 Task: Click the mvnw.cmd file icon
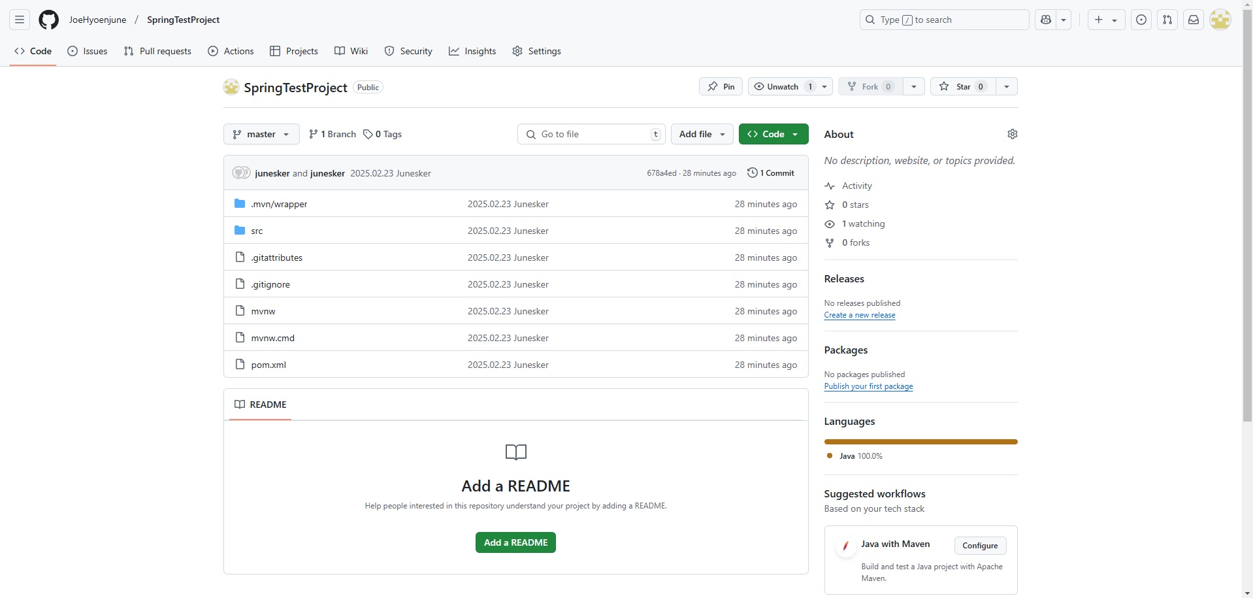[240, 337]
